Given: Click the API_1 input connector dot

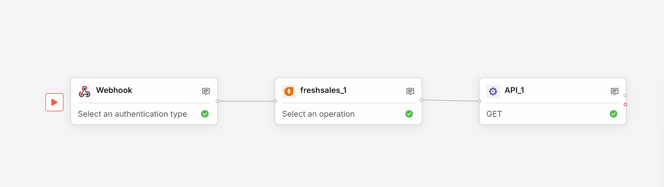Looking at the screenshot, I should coord(480,101).
